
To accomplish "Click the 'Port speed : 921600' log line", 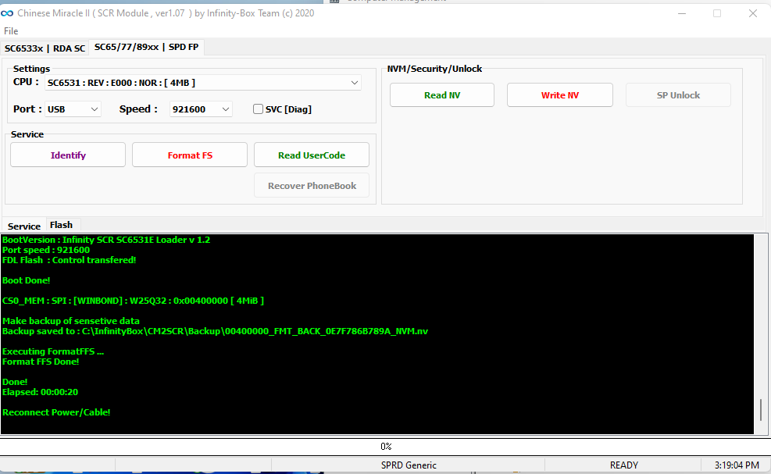I will coord(46,250).
